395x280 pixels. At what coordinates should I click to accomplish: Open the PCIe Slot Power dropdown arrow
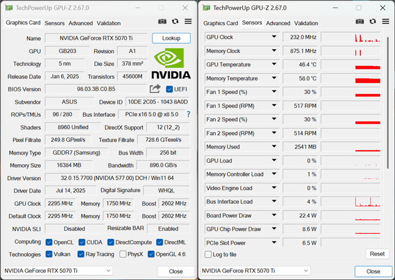pos(274,242)
